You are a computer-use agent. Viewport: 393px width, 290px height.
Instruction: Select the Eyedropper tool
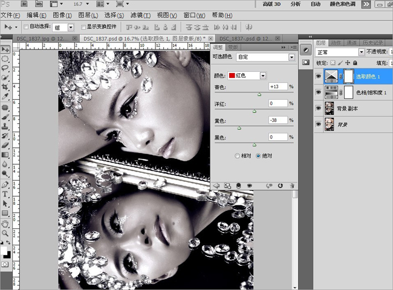[5, 97]
